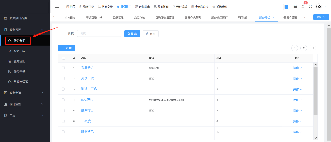Viewport: 331px width, 142px height.
Task: Toggle fullscreen mode icon
Action: [x=310, y=6]
